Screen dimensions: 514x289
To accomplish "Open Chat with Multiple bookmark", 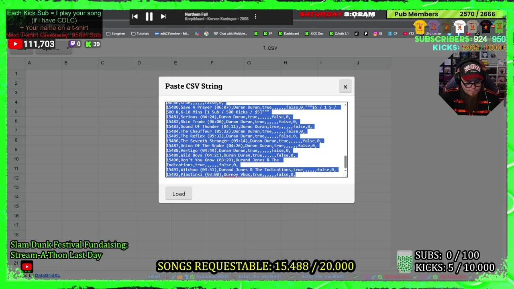I will [230, 34].
